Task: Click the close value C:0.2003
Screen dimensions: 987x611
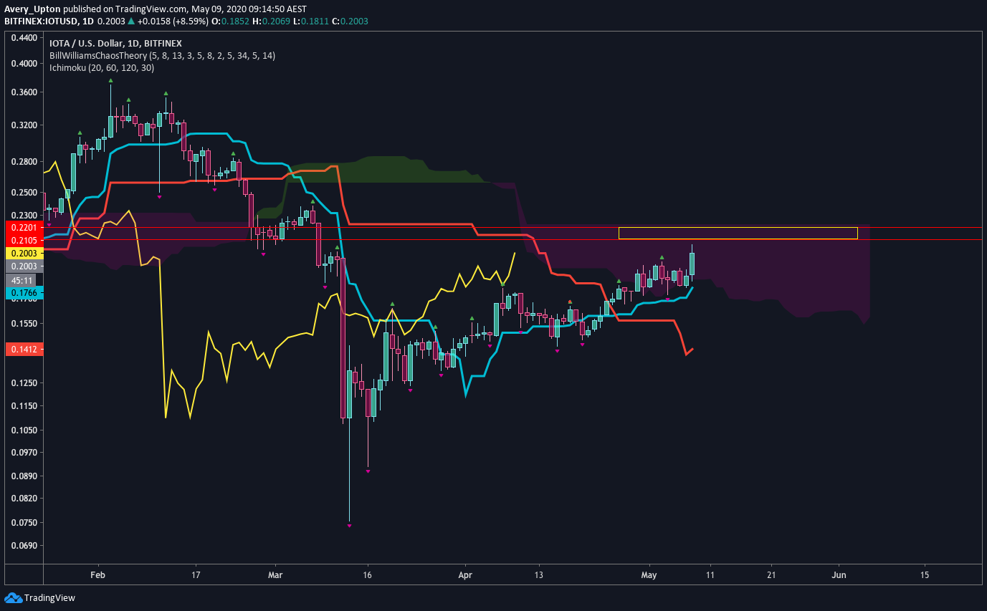Action: 351,21
